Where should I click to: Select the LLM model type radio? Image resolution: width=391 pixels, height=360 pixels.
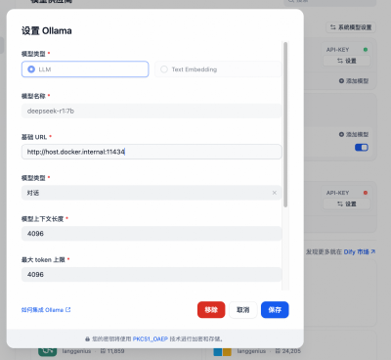point(85,69)
